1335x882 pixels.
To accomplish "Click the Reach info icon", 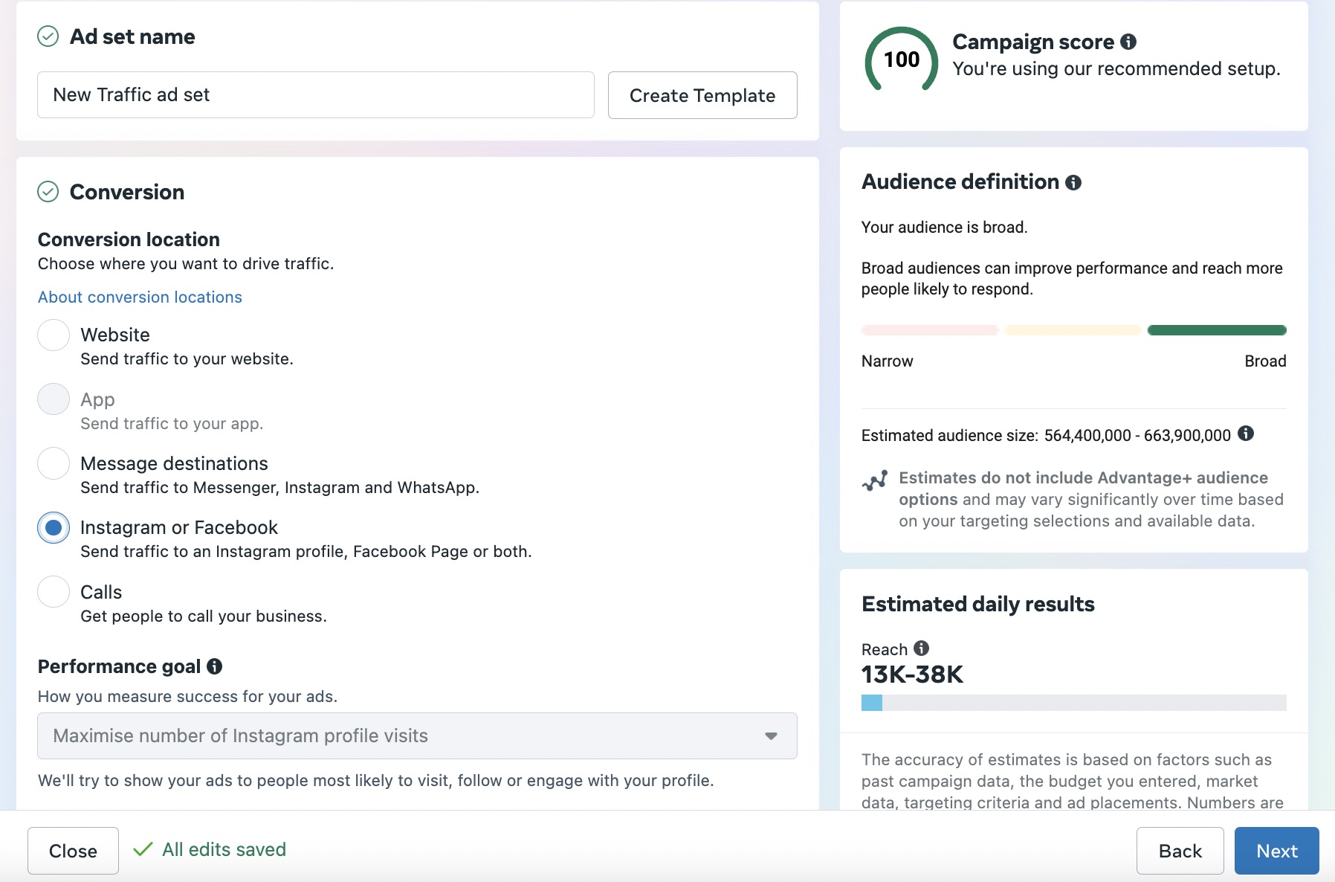I will click(x=921, y=648).
